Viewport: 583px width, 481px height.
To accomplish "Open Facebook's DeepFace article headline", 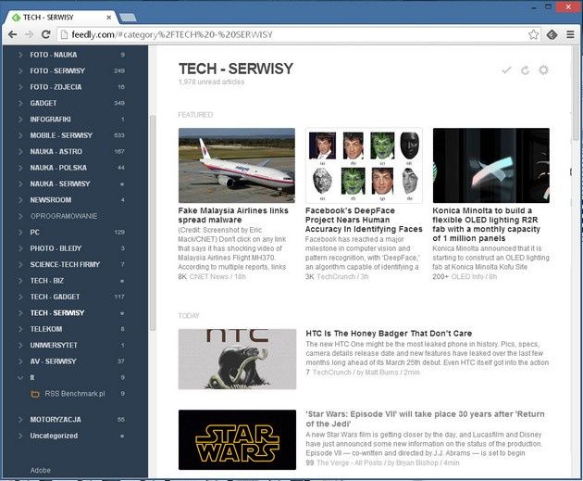I will coord(364,220).
